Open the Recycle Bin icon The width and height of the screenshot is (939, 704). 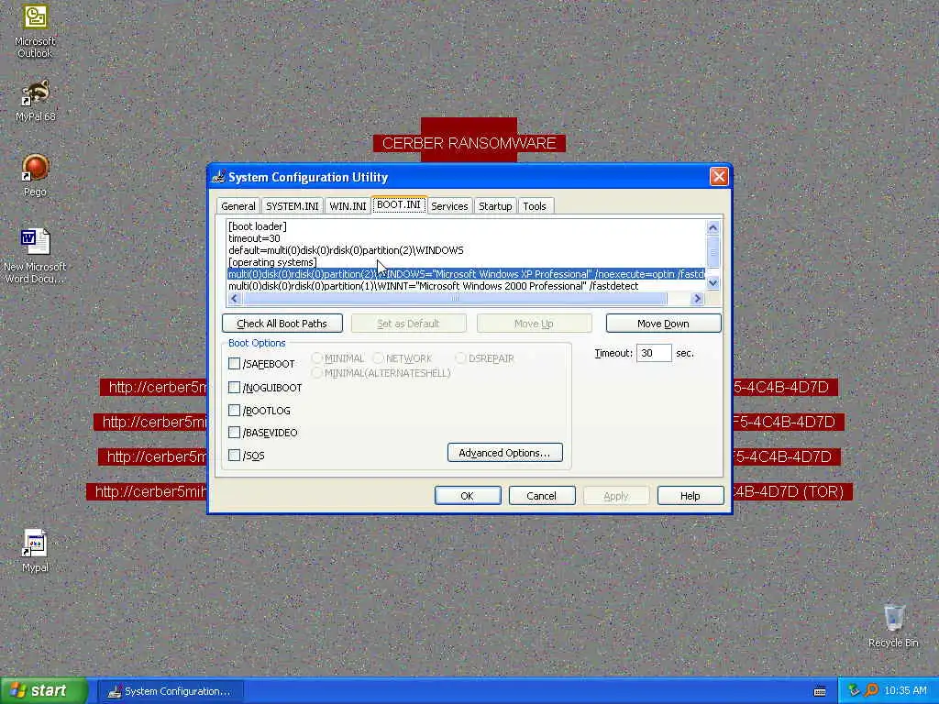(893, 625)
